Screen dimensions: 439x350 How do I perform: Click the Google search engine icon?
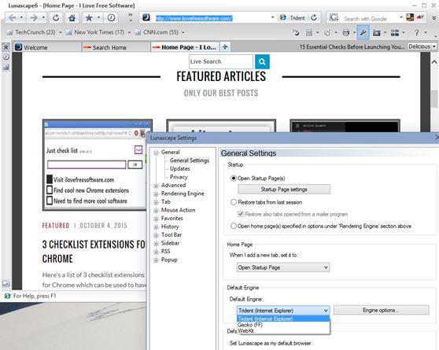[x=333, y=17]
